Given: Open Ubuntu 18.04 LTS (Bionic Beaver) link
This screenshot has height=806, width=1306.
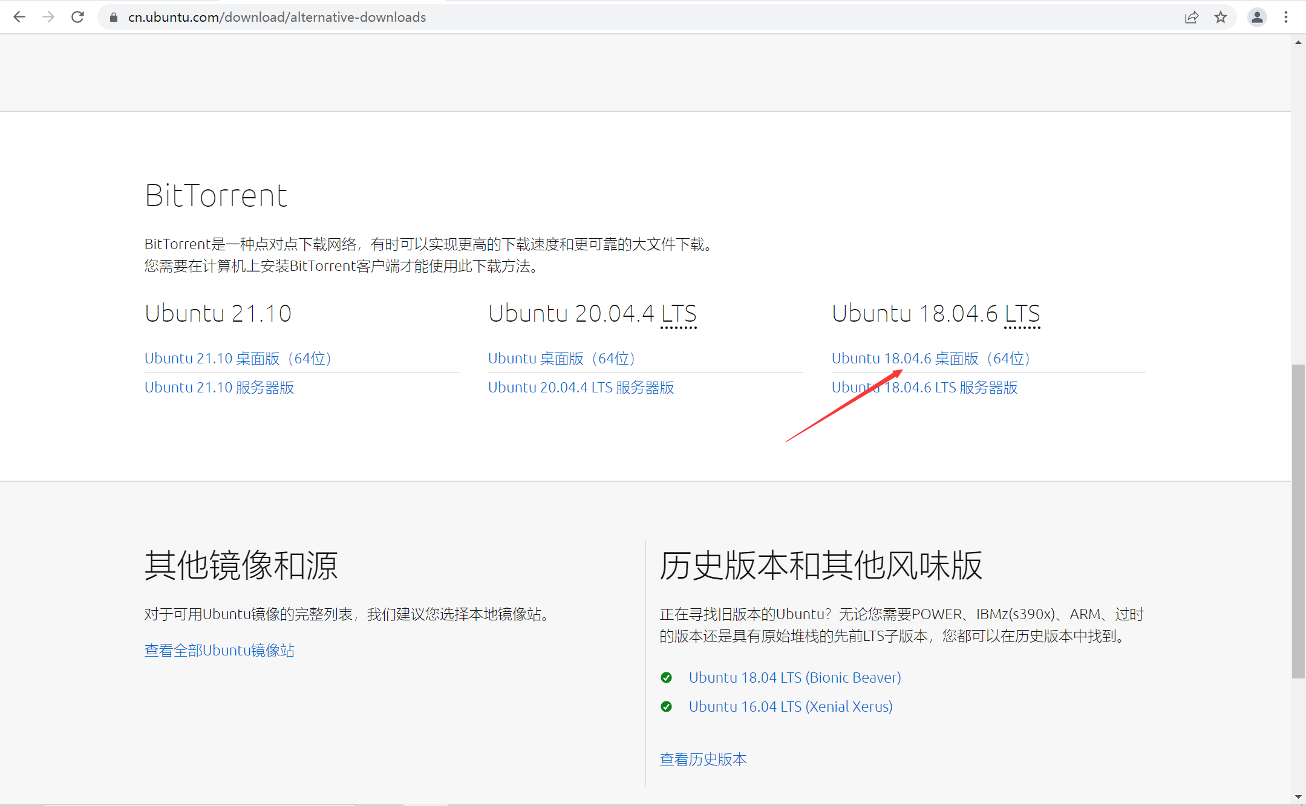Looking at the screenshot, I should coord(795,678).
